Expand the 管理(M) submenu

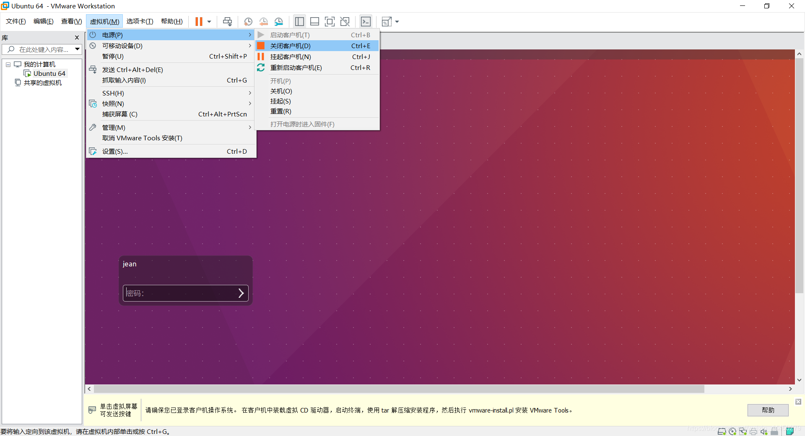[x=171, y=127]
